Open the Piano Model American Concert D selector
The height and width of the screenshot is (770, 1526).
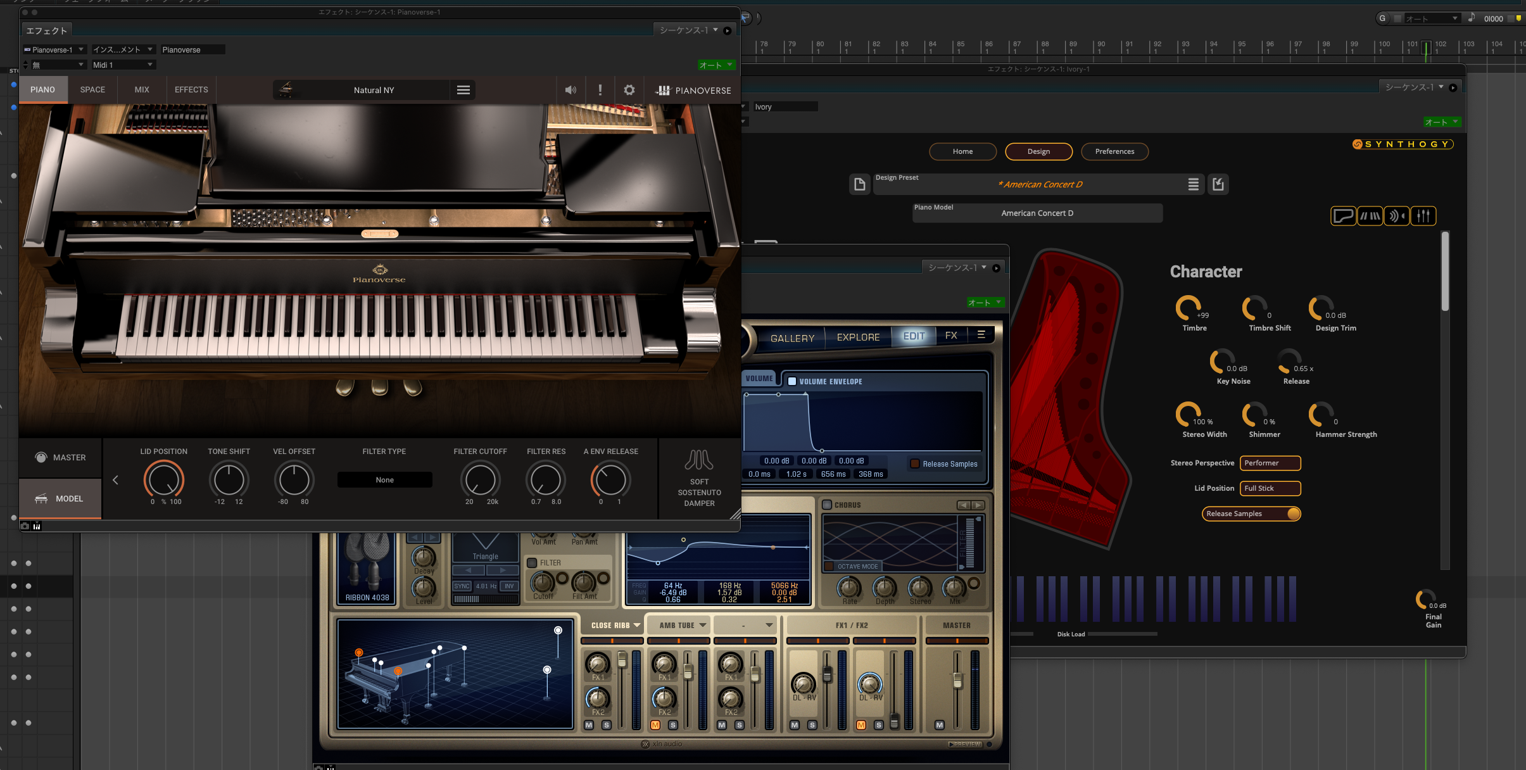pyautogui.click(x=1037, y=213)
